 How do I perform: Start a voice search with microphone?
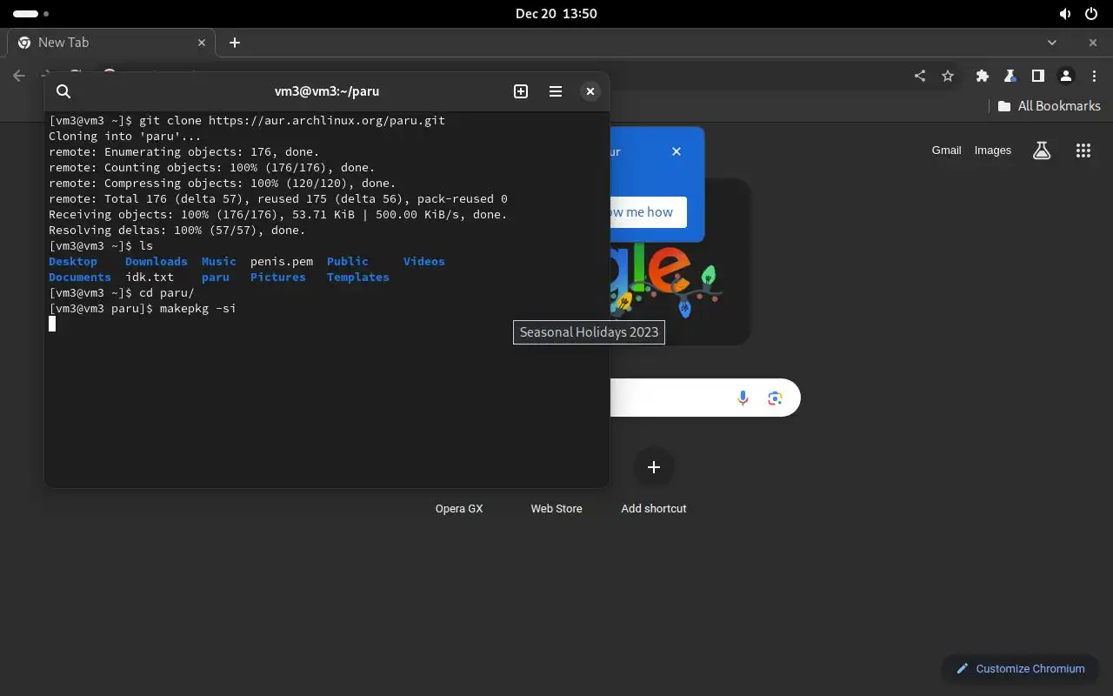tap(743, 398)
